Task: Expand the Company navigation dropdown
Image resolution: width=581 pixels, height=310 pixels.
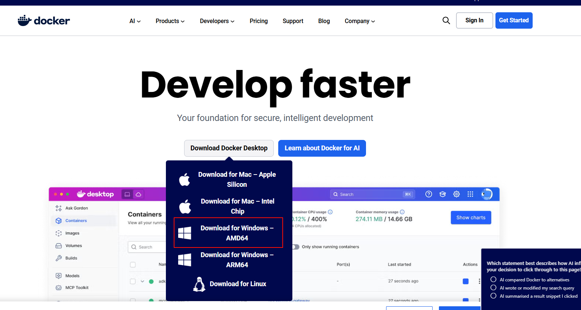Action: click(x=360, y=21)
